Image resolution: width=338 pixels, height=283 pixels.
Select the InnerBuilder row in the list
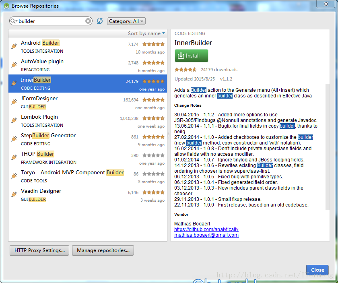coord(88,83)
